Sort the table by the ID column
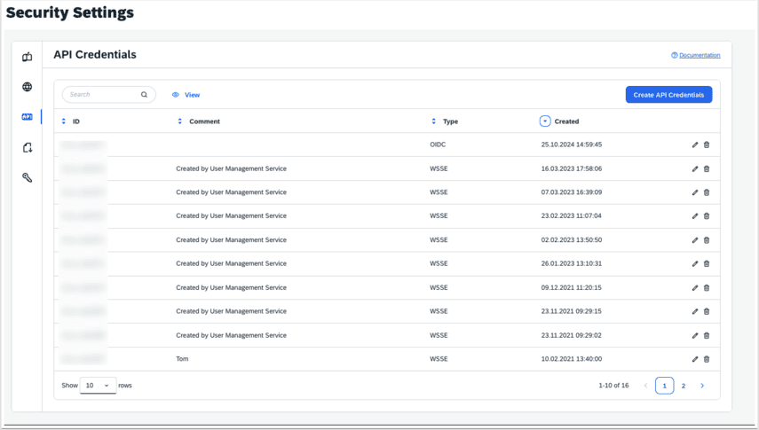The image size is (759, 430). click(x=63, y=121)
